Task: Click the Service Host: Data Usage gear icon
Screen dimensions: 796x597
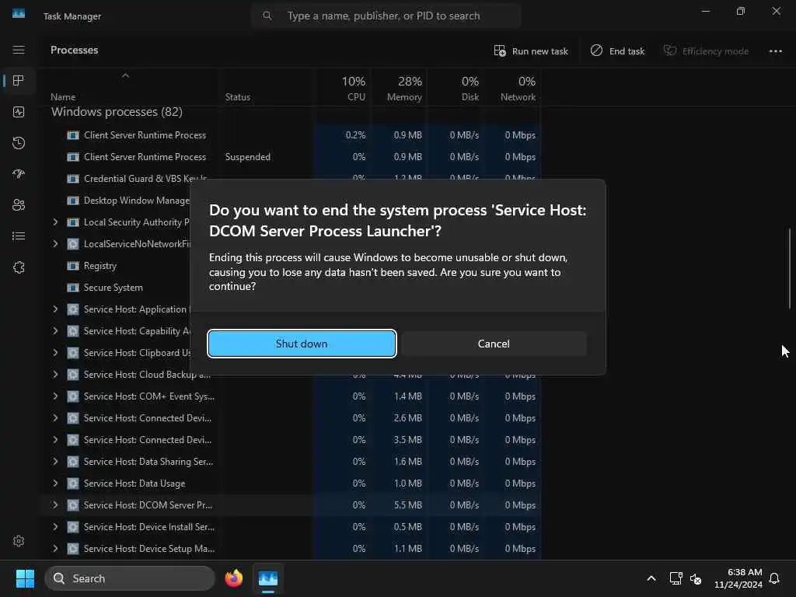Action: tap(73, 484)
